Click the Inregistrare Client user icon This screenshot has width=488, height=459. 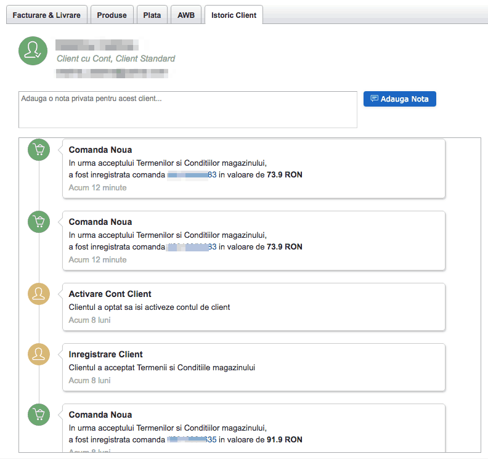[x=39, y=354]
